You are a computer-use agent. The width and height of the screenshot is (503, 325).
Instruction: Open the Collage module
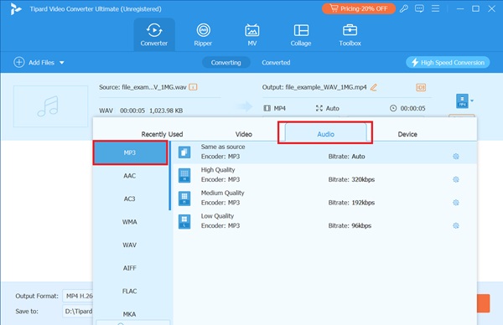click(x=301, y=34)
